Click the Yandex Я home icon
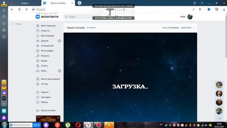227x128 pixels. pyautogui.click(x=20, y=10)
